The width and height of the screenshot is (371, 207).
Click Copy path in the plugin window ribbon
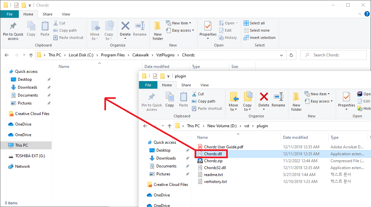coord(203,101)
